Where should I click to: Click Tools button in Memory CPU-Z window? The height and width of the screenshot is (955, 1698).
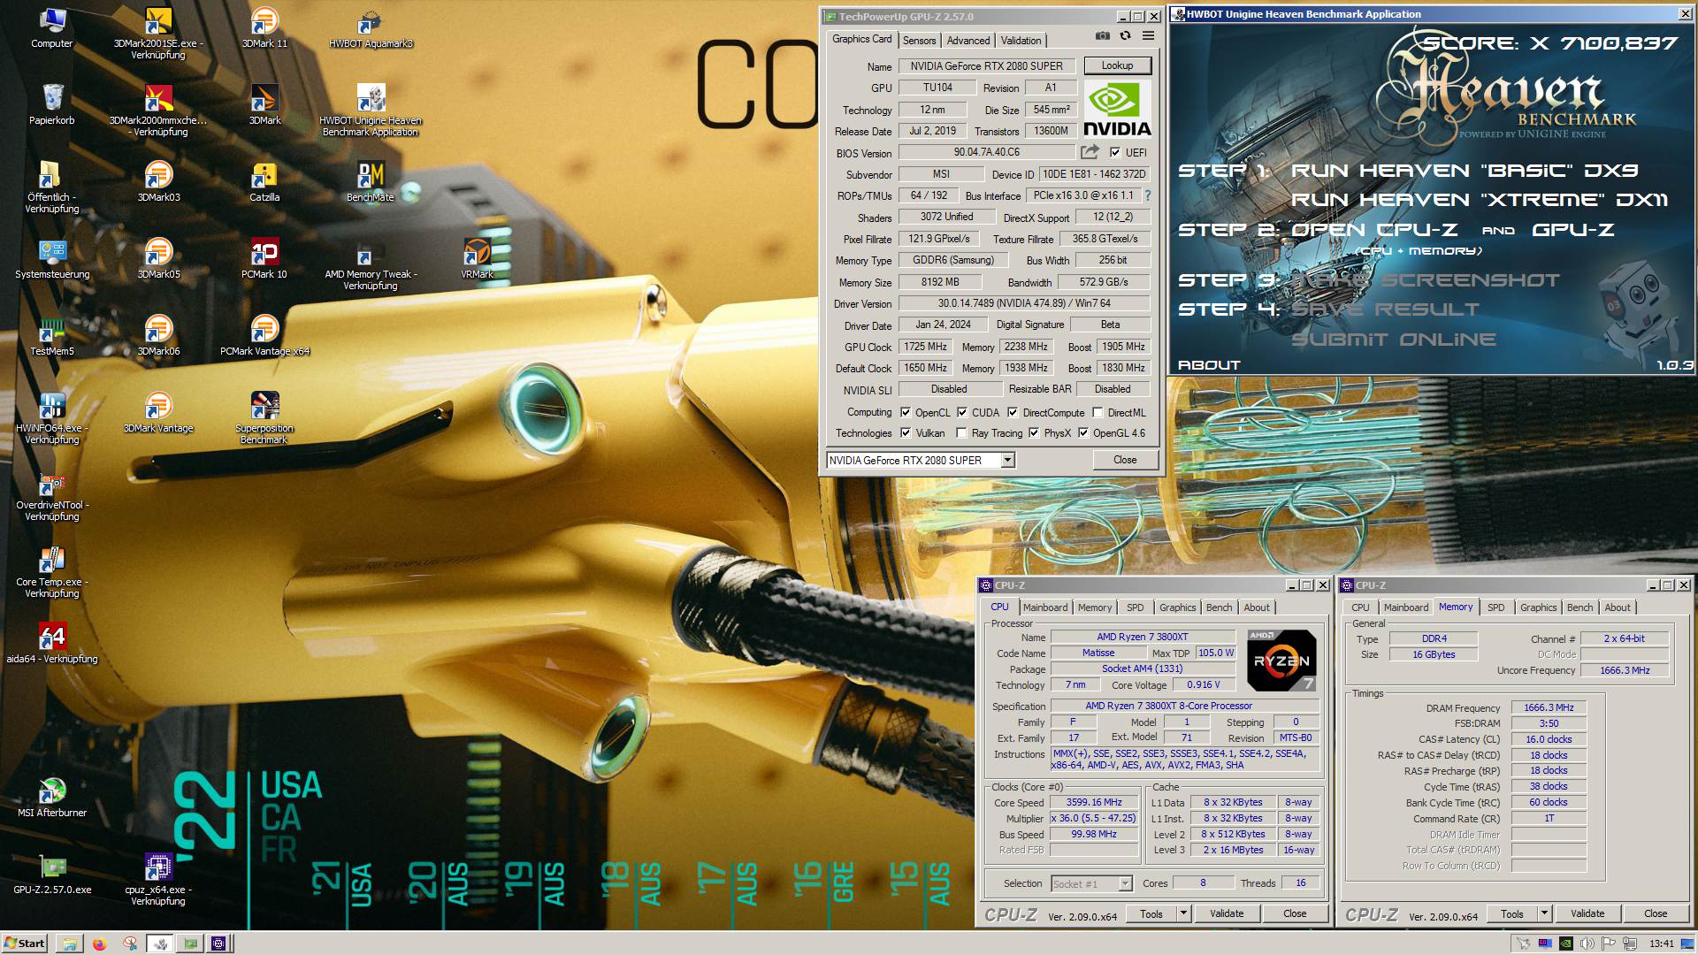(x=1511, y=913)
